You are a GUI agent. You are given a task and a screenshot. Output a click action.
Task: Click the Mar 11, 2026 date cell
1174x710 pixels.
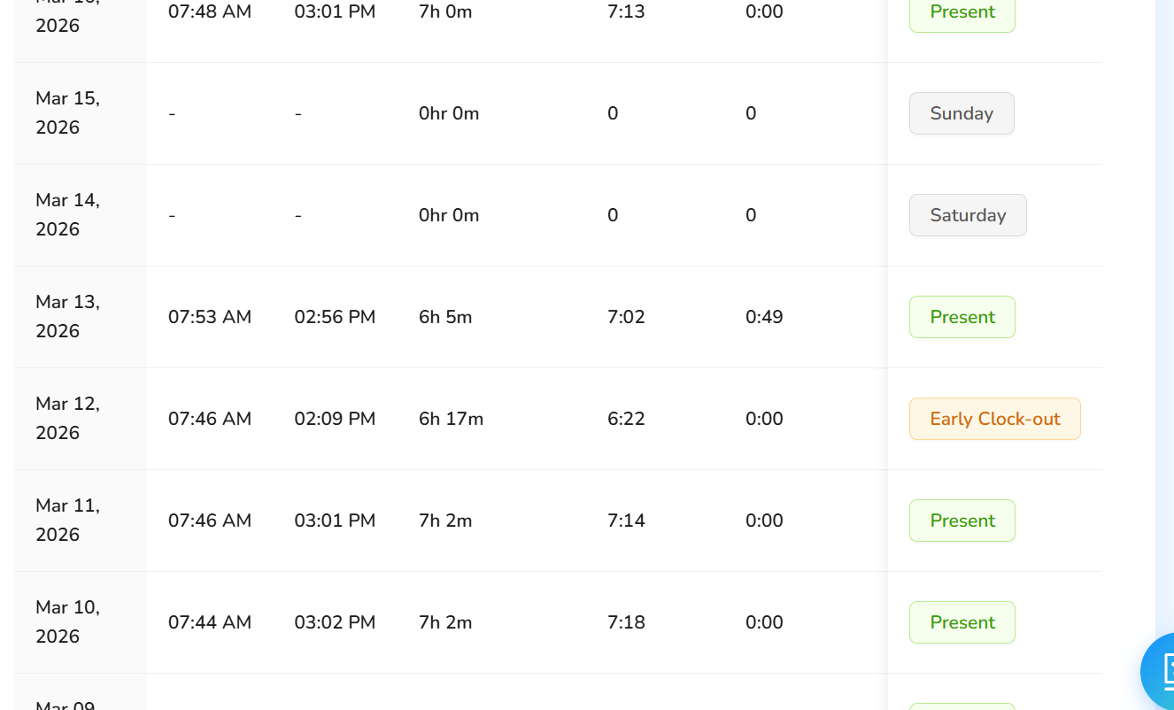tap(68, 521)
